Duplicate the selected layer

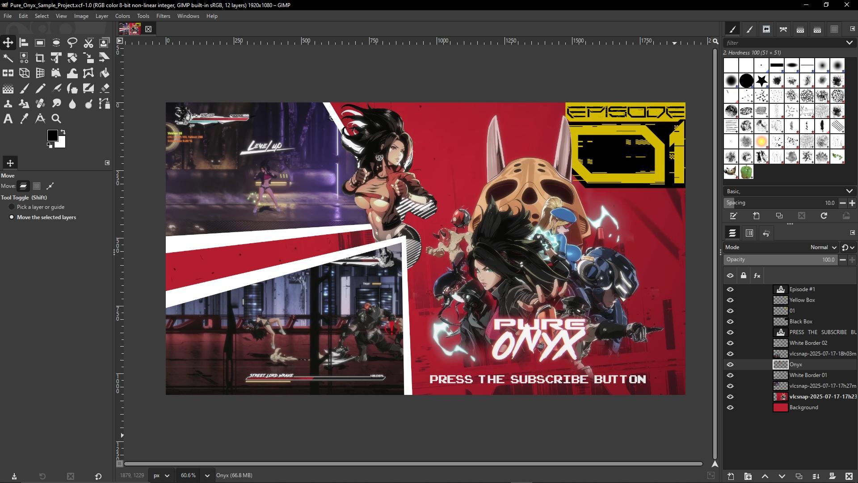click(799, 476)
